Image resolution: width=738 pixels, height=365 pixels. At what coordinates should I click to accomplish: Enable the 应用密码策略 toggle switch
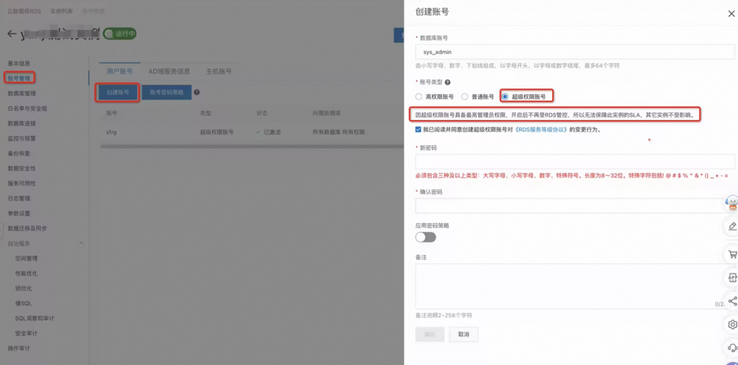tap(425, 237)
